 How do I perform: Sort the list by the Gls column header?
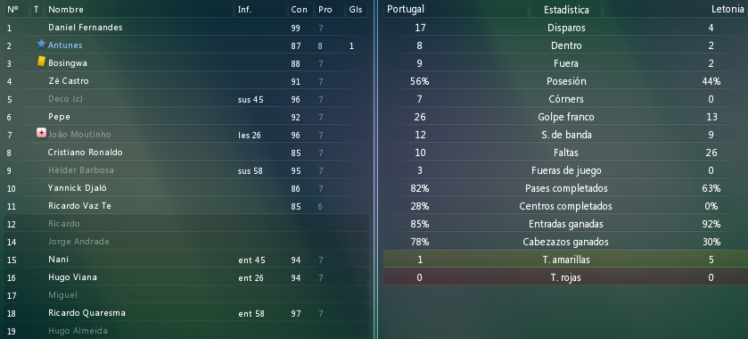[x=357, y=9]
